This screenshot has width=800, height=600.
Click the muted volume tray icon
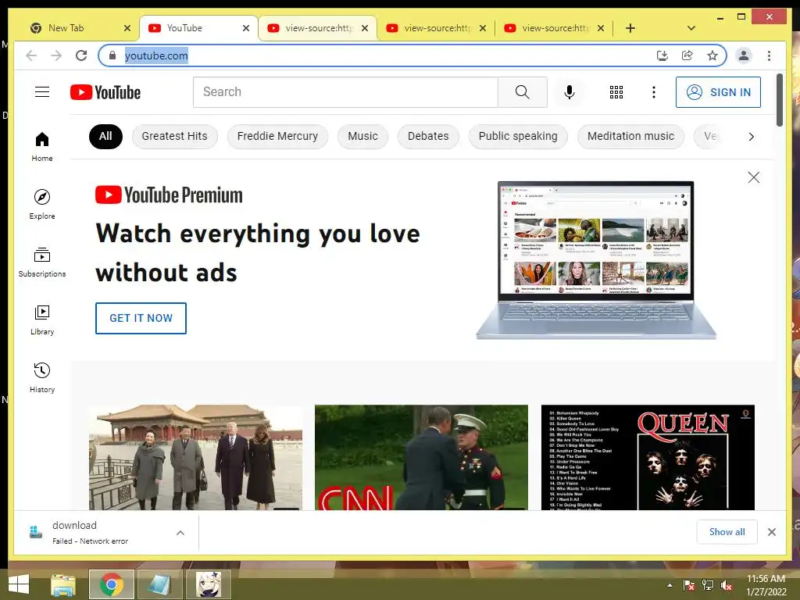coord(727,585)
